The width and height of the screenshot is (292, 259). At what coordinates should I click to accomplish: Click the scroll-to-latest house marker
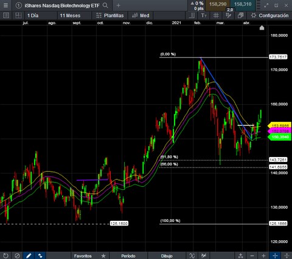point(262,28)
